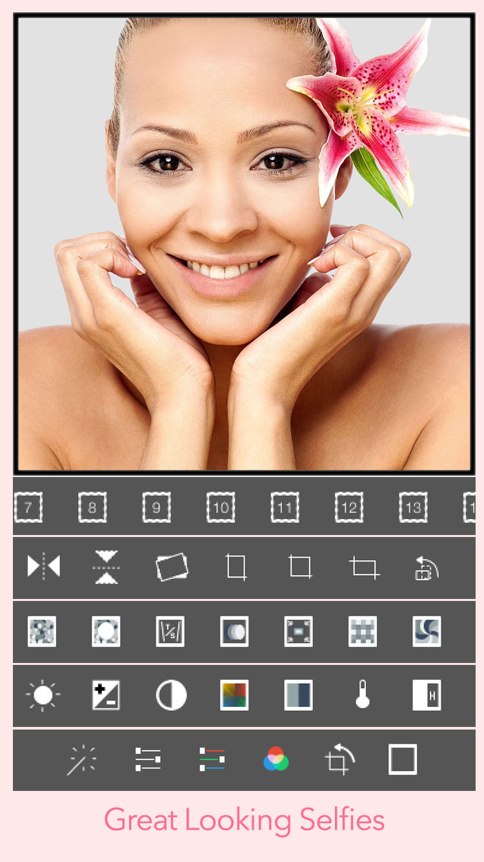Apply the pixelate mosaic effect icon
This screenshot has height=862, width=484.
pyautogui.click(x=42, y=631)
